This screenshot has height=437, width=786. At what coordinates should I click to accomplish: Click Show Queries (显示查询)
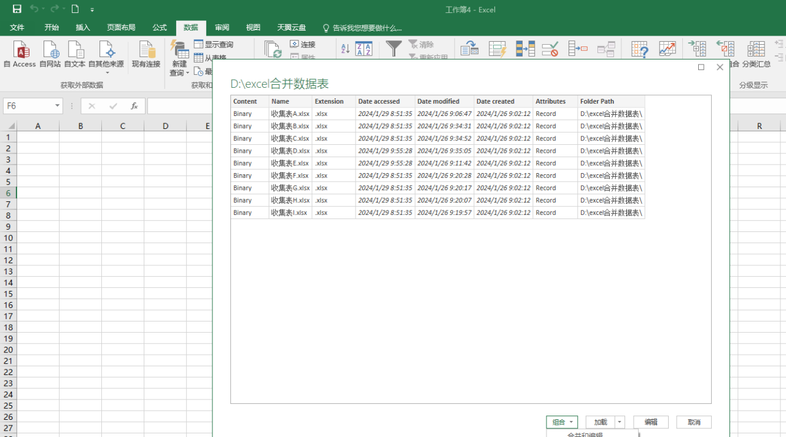214,44
